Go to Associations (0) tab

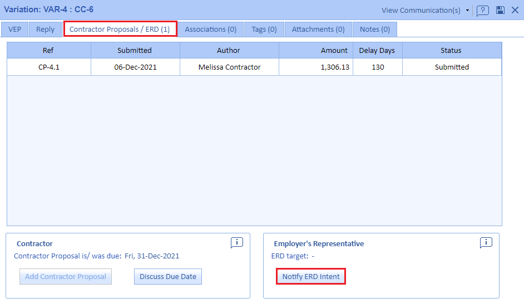click(x=210, y=29)
